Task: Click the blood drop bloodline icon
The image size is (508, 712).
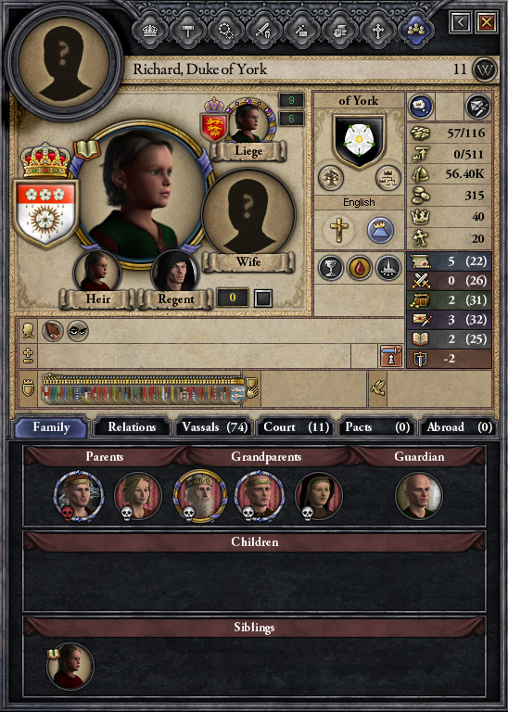Action: point(360,268)
